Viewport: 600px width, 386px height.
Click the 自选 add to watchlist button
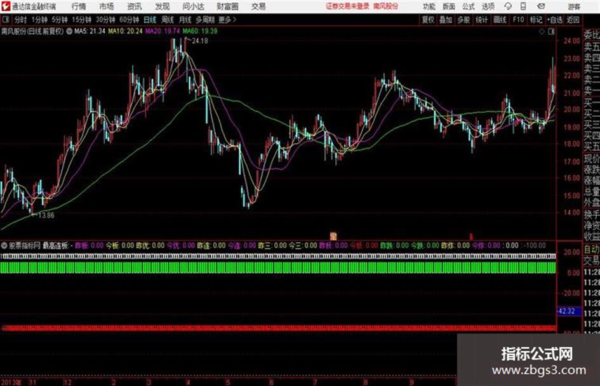pos(555,20)
